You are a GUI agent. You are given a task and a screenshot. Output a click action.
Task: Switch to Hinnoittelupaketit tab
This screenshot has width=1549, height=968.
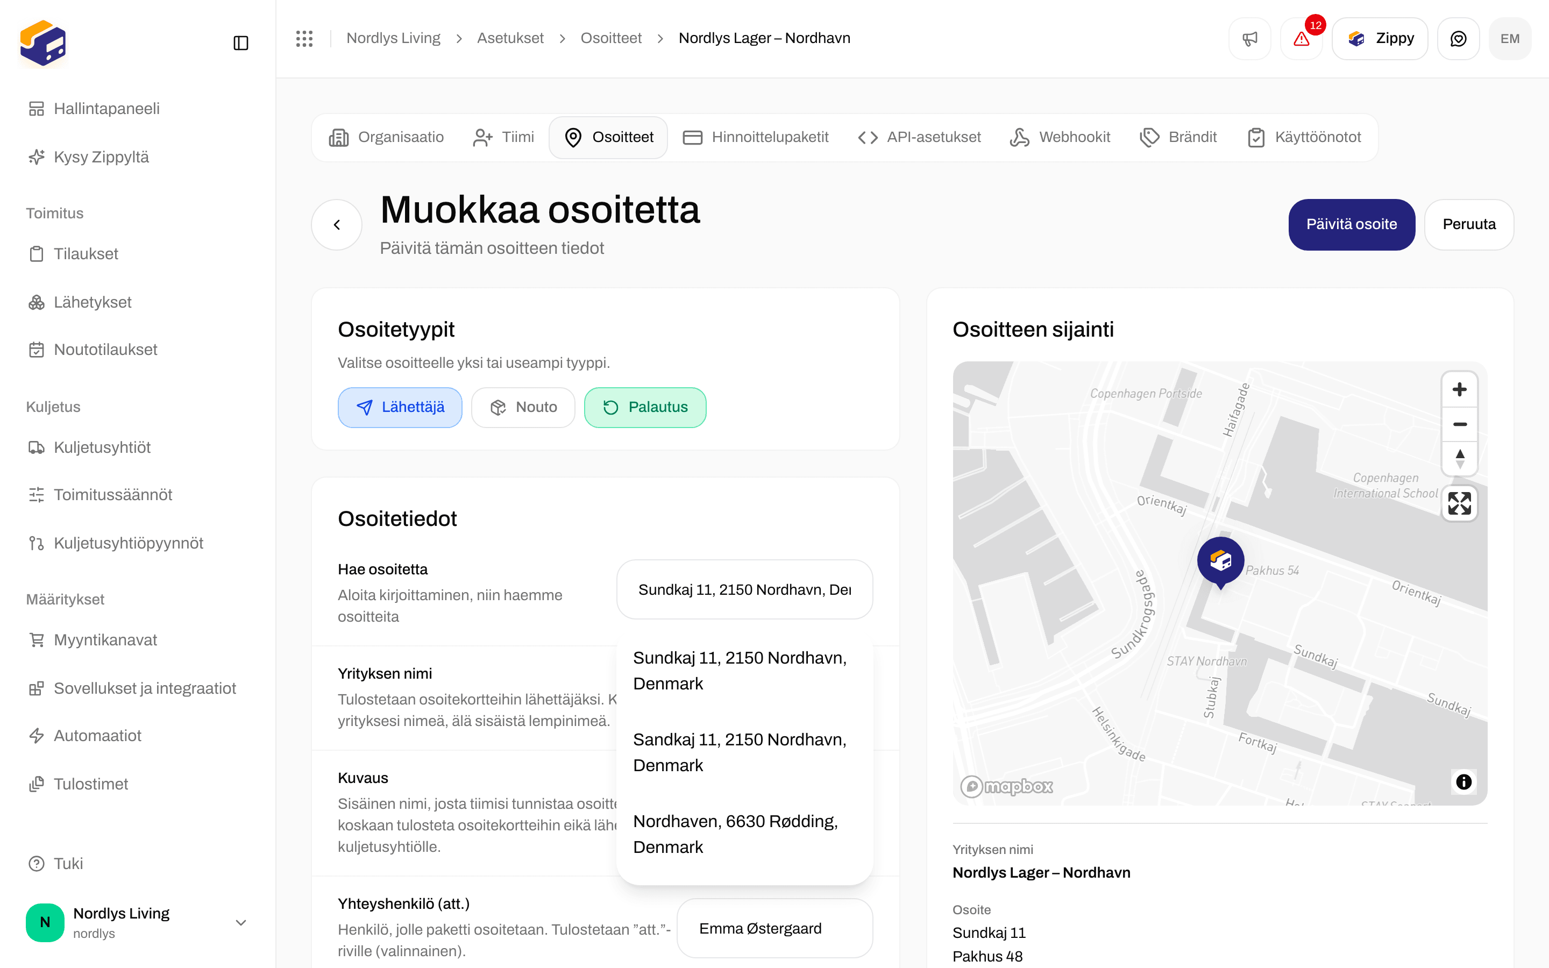[x=755, y=137]
